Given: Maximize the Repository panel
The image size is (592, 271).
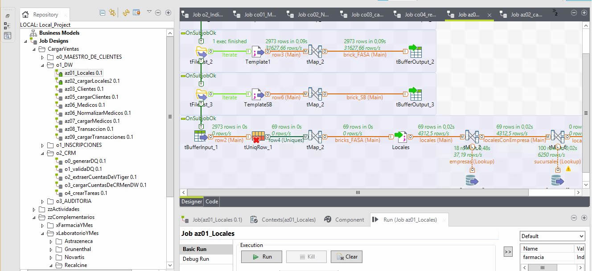Looking at the screenshot, I should [168, 12].
